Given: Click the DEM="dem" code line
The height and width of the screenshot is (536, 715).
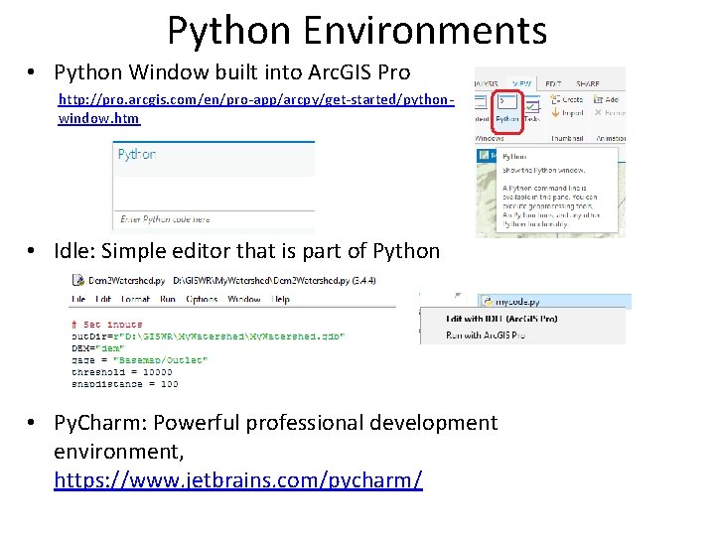Looking at the screenshot, I should tap(97, 348).
